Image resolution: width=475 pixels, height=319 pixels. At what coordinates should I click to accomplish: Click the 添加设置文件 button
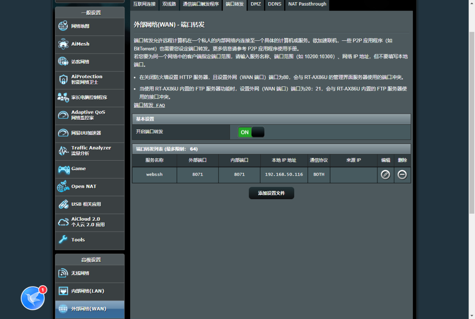point(271,193)
